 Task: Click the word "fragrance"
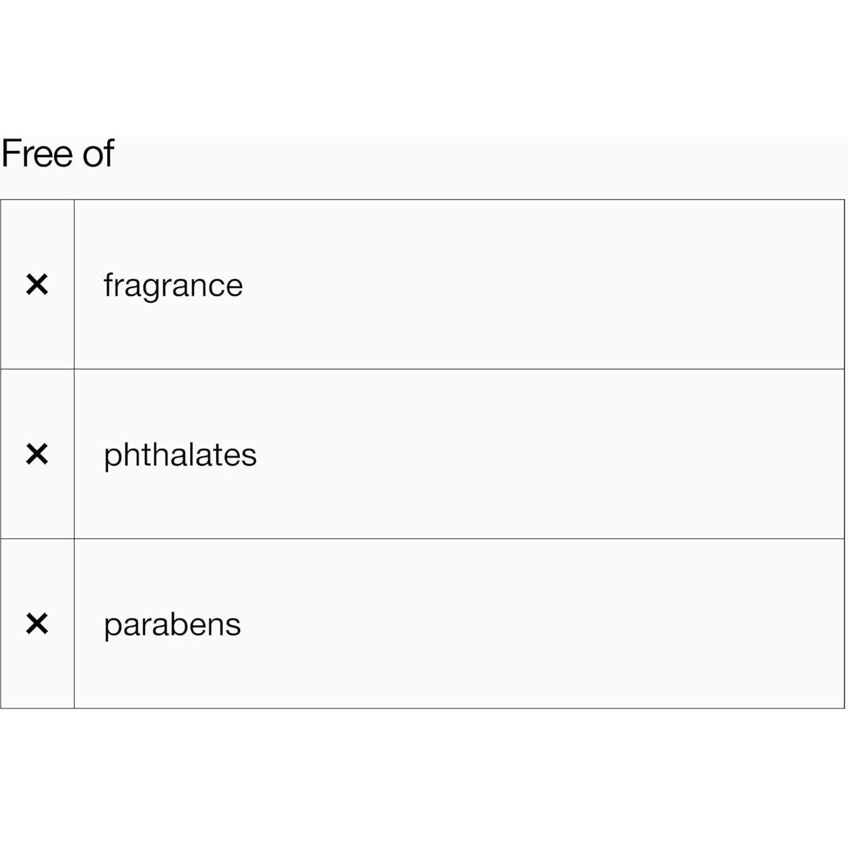coord(173,286)
